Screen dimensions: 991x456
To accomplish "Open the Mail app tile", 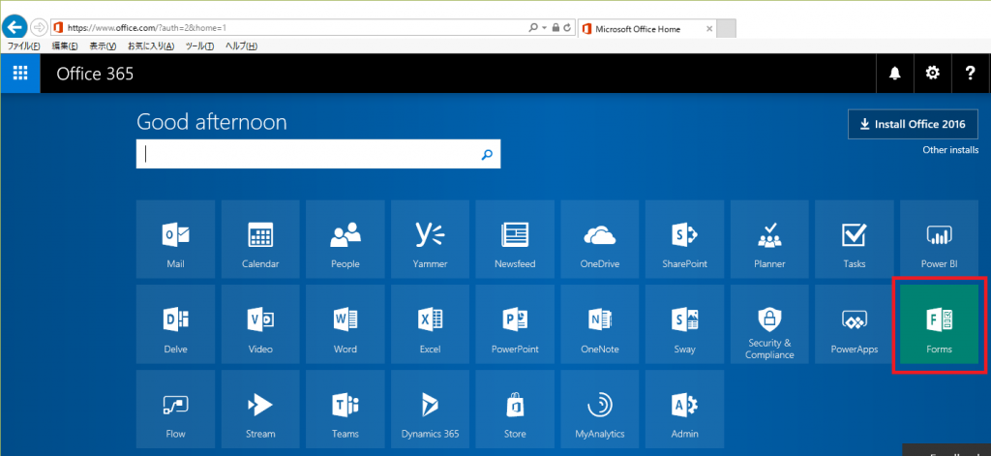I will (x=175, y=239).
